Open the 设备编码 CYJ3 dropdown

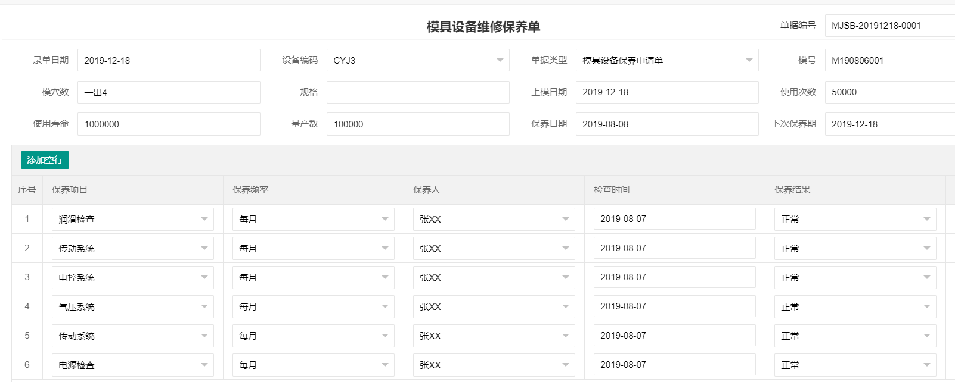(417, 60)
